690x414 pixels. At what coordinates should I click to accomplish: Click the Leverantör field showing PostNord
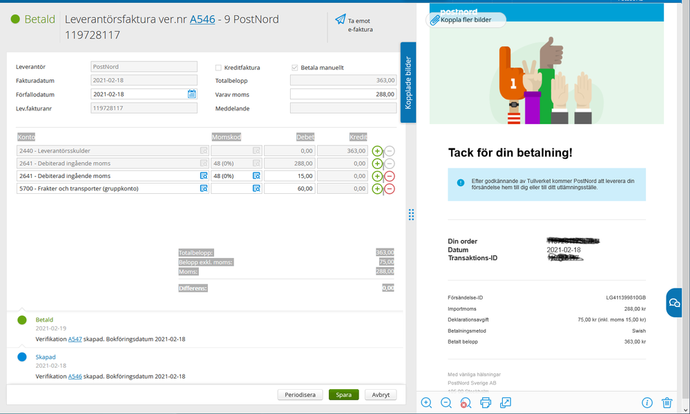[144, 67]
